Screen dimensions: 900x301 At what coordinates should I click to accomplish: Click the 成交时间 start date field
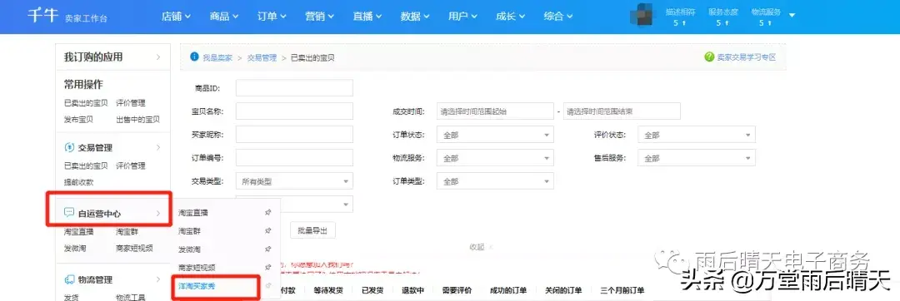pos(495,111)
